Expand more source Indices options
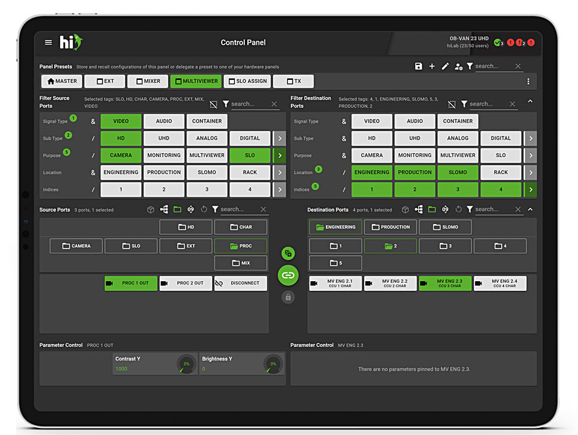This screenshot has width=578, height=435. [x=280, y=189]
